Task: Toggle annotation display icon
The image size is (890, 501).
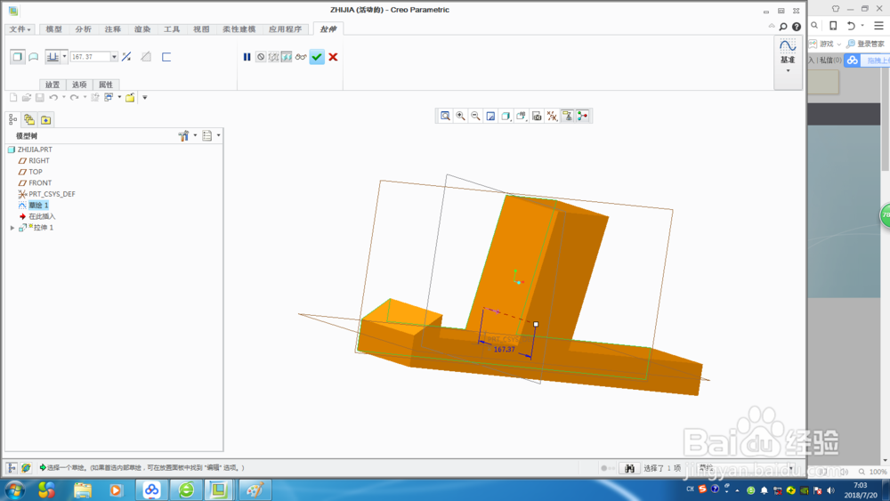Action: coord(567,116)
